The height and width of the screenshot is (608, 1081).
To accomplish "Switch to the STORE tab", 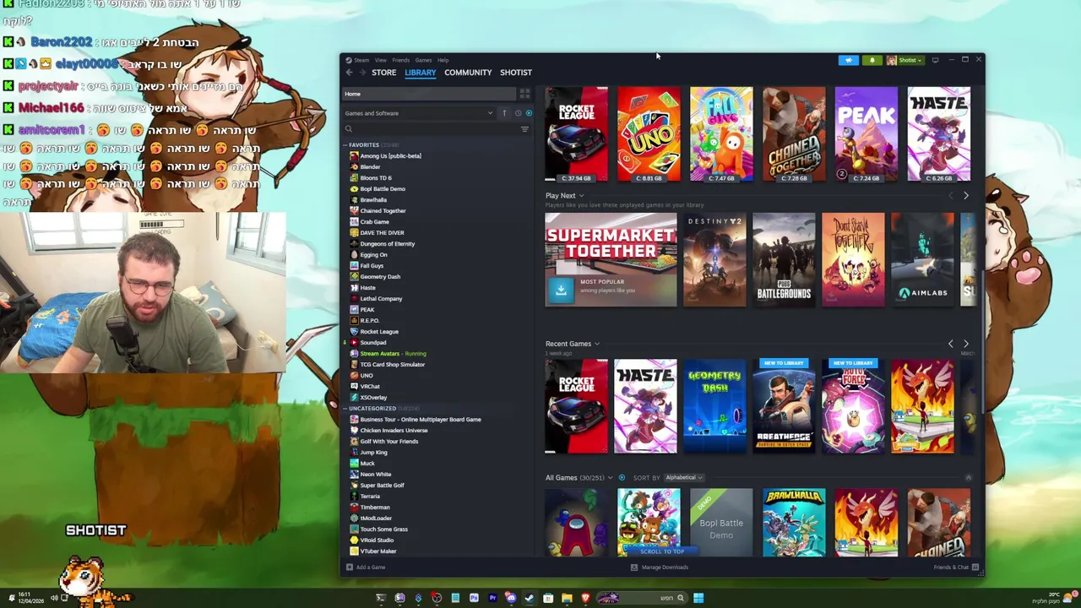I will pos(384,73).
